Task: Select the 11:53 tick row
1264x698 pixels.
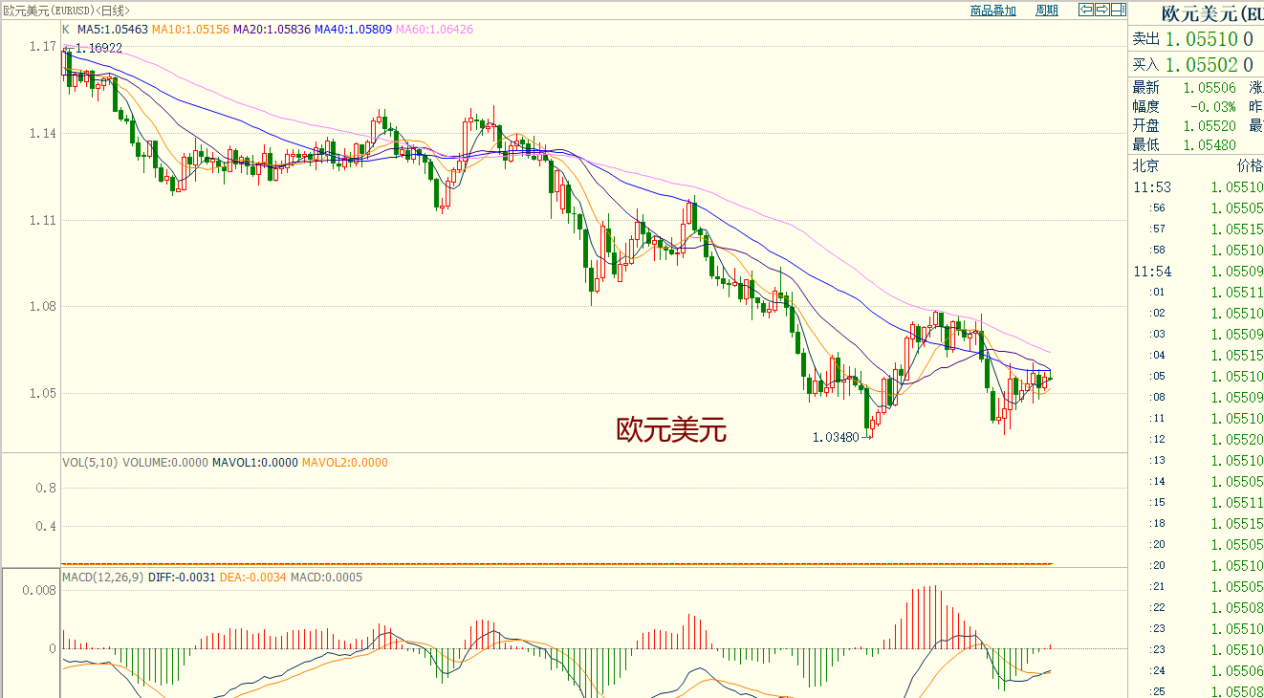Action: [x=1197, y=187]
